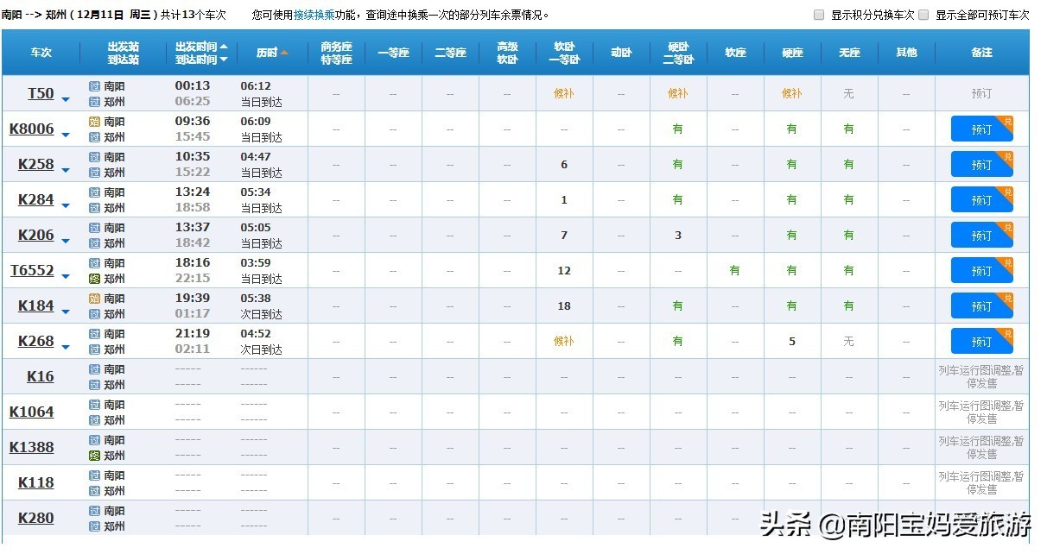Expand the stop list arrow beside K258

(66, 171)
